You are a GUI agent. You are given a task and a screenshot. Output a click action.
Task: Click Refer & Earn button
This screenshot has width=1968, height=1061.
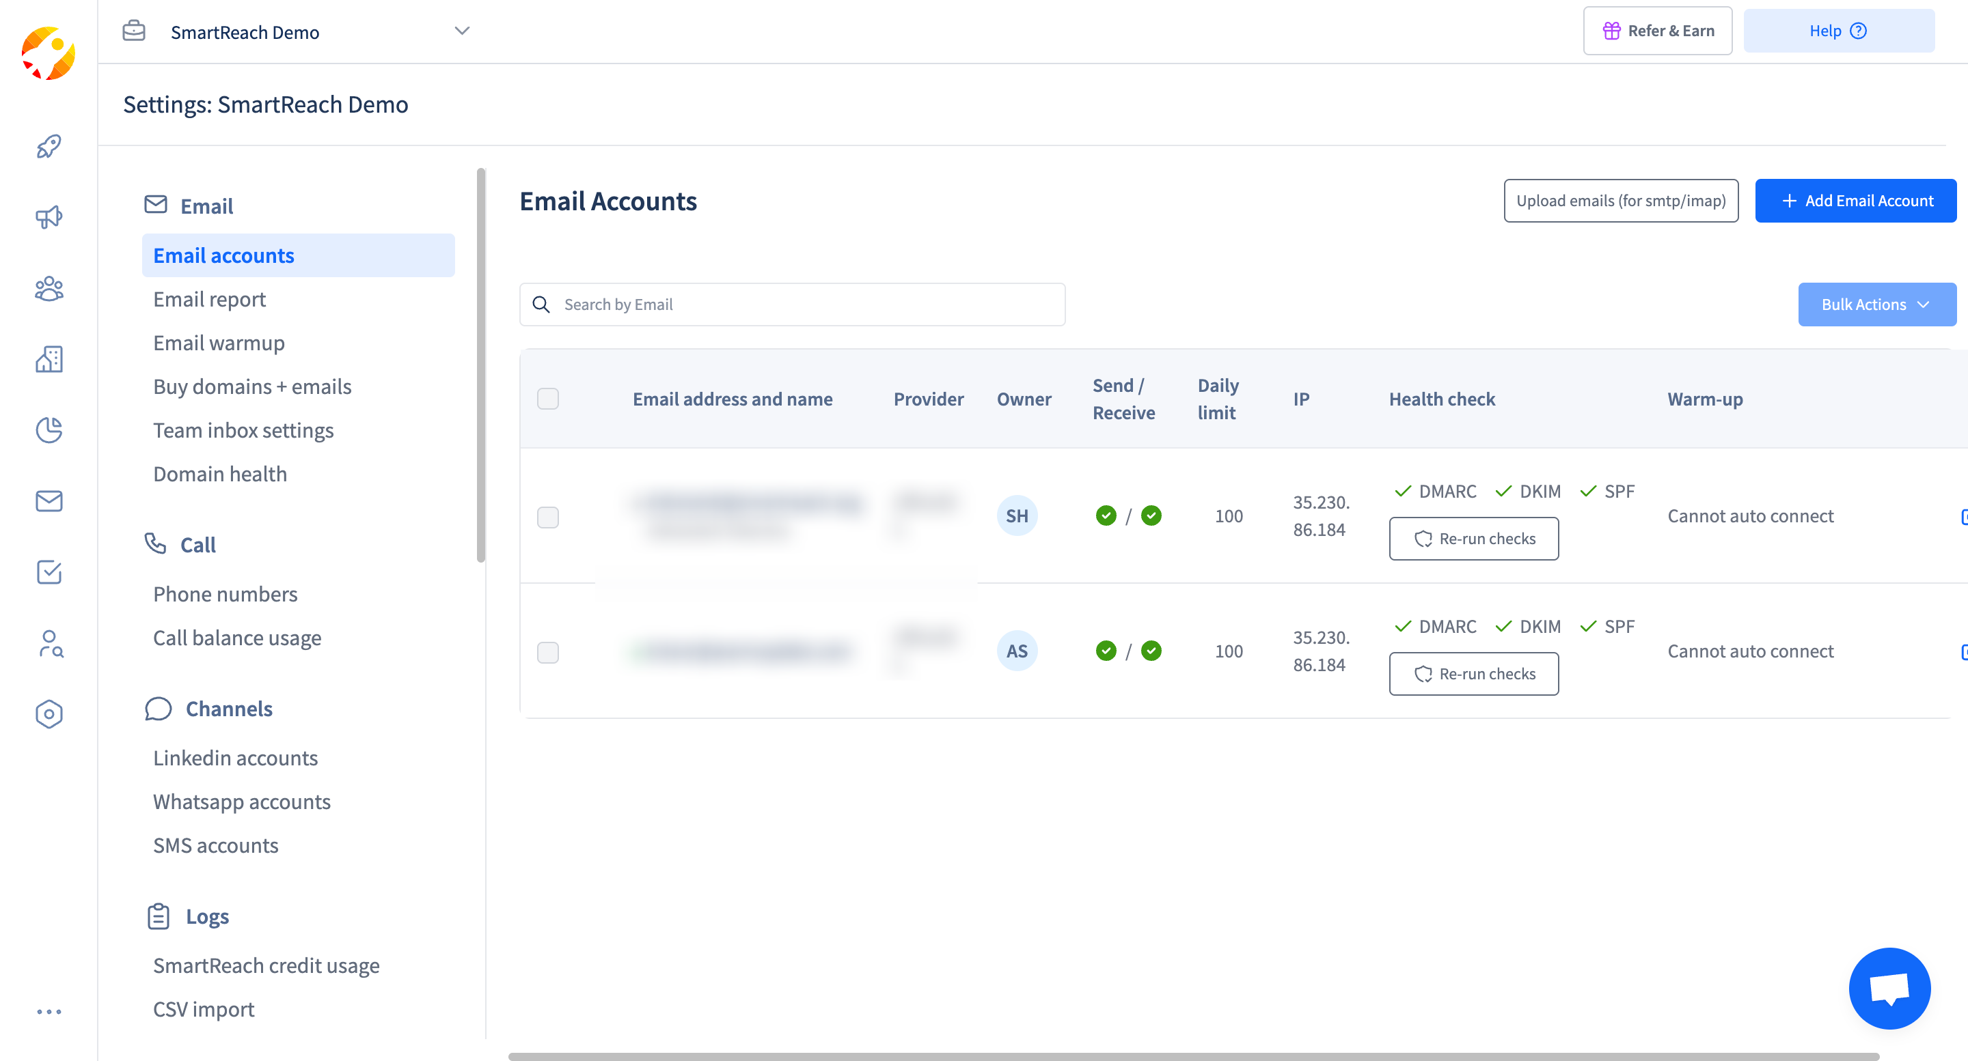click(x=1657, y=31)
